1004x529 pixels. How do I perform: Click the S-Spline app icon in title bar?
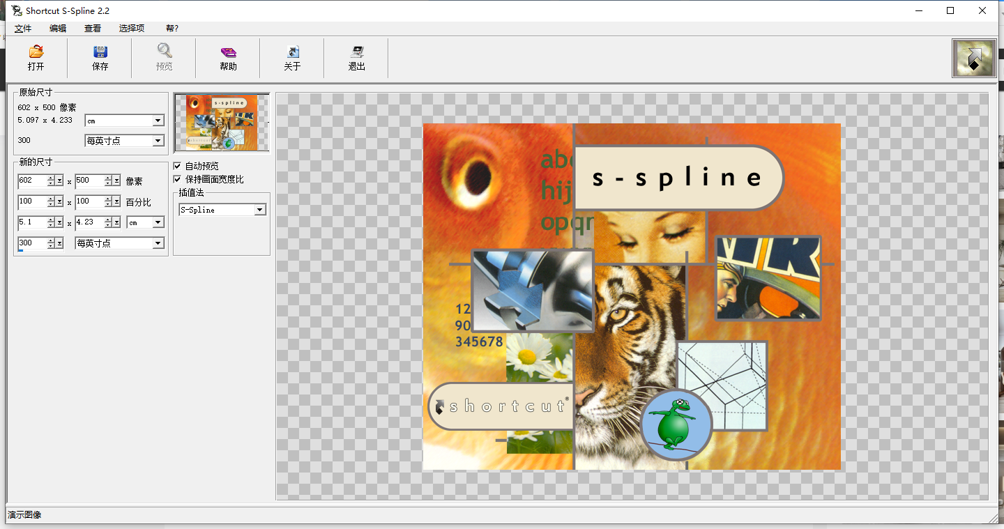pyautogui.click(x=17, y=10)
